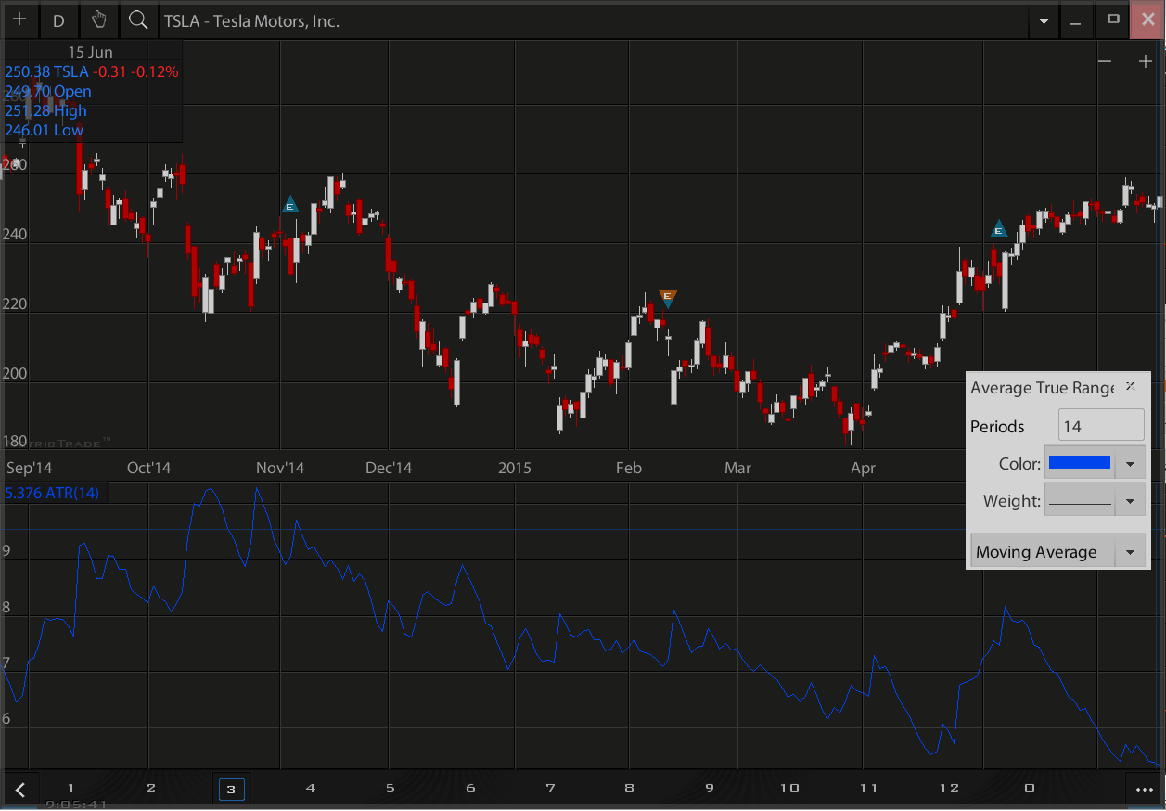Click the back arrow in the bottom bar

point(20,790)
